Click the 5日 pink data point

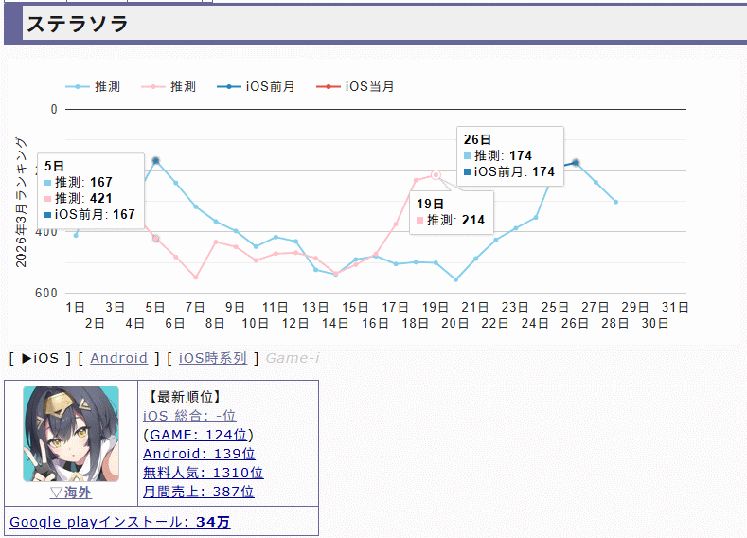[156, 239]
